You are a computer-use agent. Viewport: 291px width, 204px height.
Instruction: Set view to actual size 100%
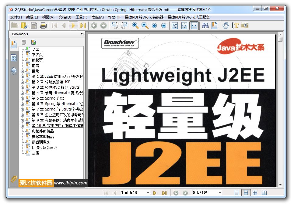(x=175, y=25)
